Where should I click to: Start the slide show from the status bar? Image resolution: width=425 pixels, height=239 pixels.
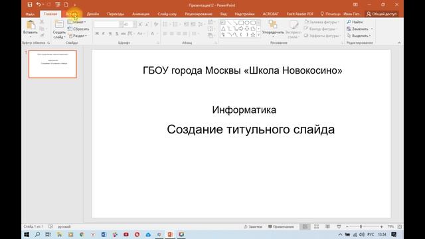click(339, 226)
